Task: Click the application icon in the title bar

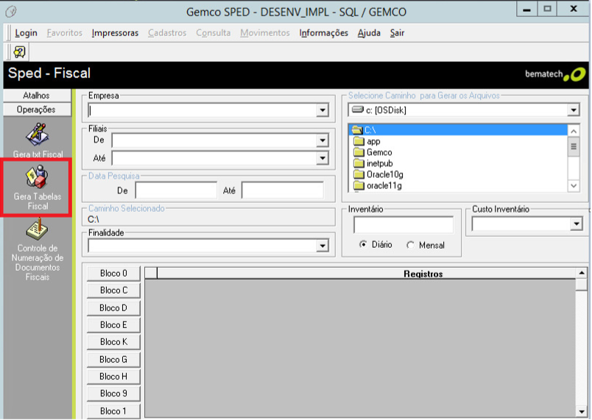Action: point(11,12)
